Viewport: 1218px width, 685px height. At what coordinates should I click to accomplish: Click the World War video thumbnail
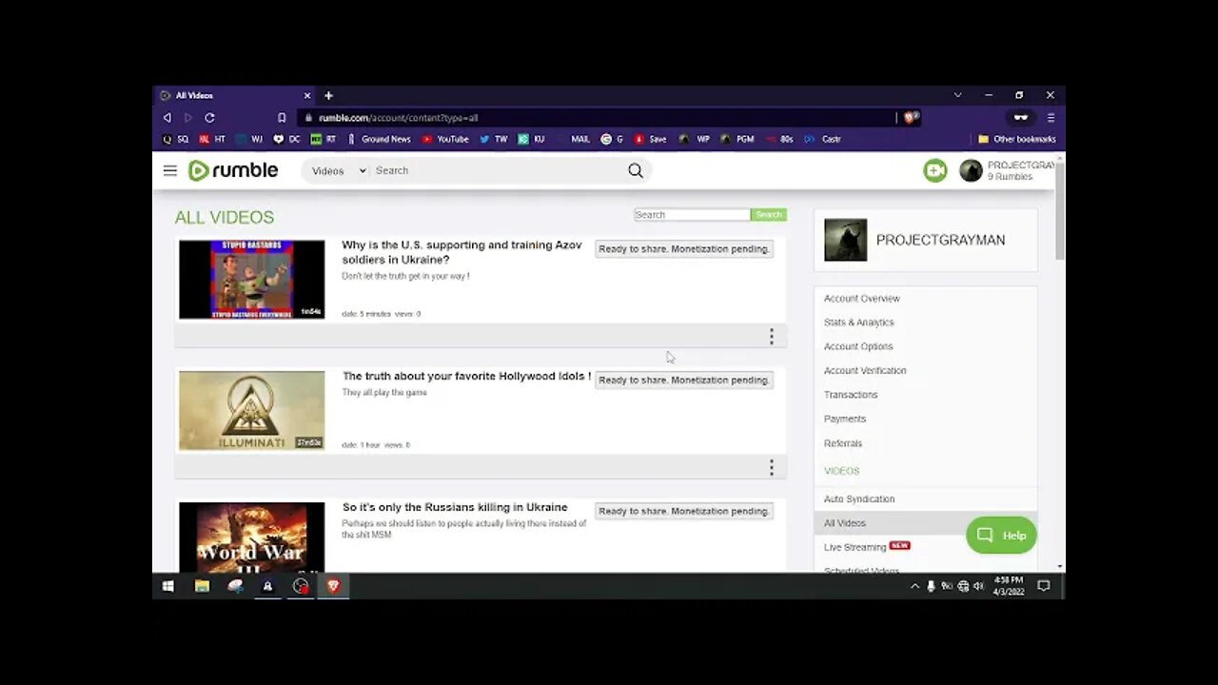(x=252, y=538)
